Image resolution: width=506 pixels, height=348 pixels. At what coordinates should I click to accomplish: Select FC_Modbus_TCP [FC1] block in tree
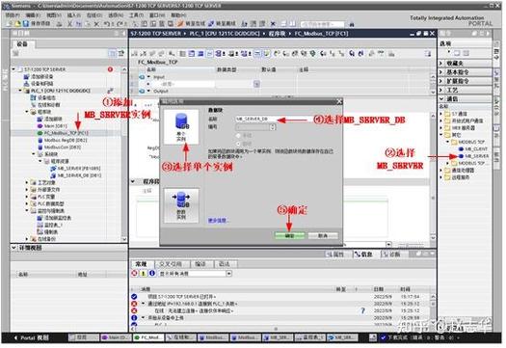point(63,133)
